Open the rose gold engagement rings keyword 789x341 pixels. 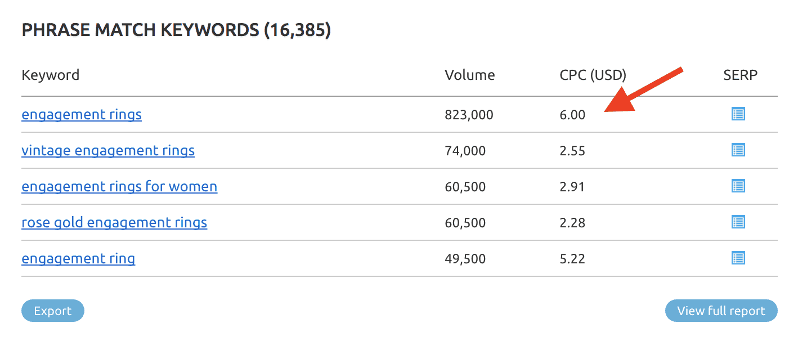tap(114, 222)
